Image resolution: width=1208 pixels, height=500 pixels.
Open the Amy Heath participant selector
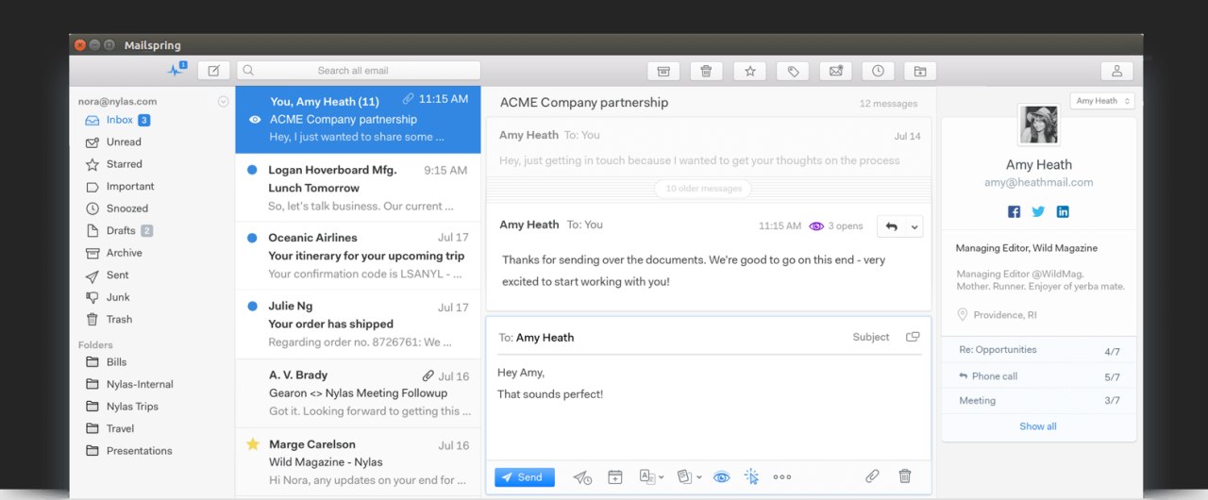click(1102, 101)
